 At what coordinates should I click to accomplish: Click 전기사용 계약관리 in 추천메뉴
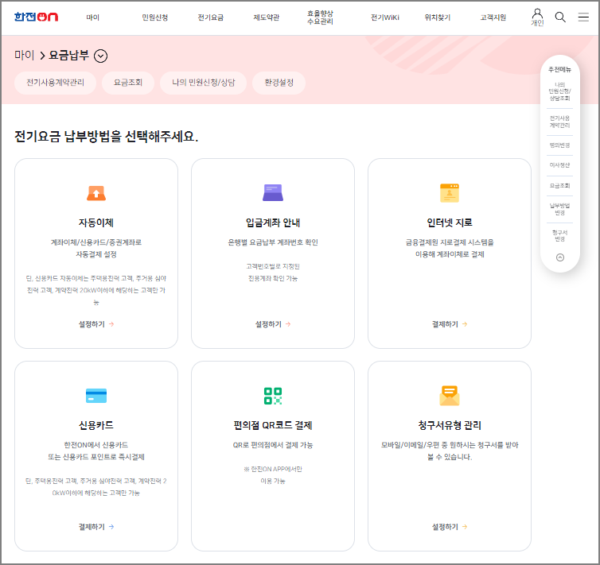[560, 122]
